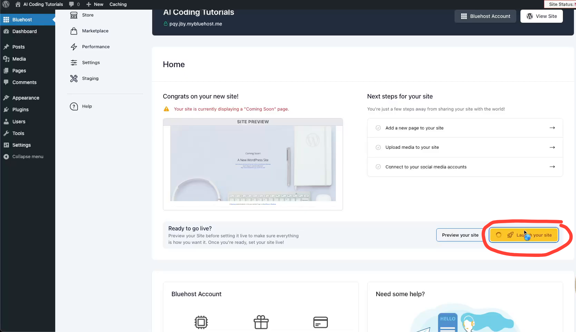
Task: Click the Marketplace shopping bag icon
Action: 74,31
